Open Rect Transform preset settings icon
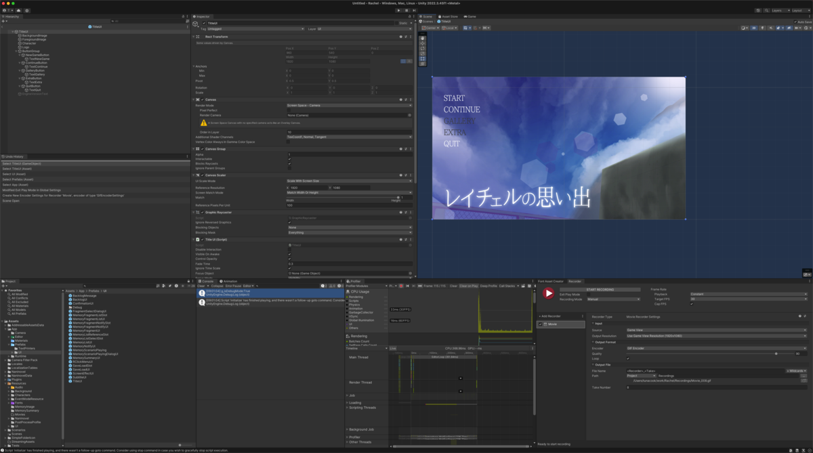 406,37
